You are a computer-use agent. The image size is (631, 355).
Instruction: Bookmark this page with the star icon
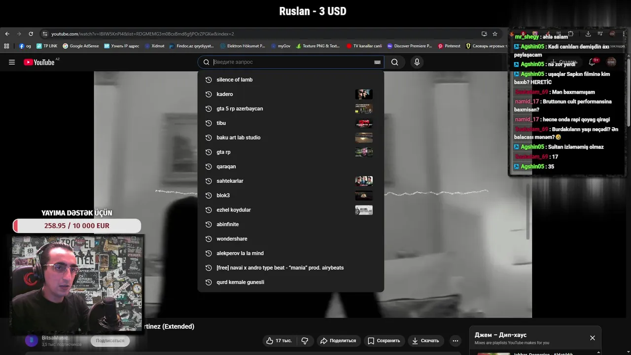pos(495,34)
